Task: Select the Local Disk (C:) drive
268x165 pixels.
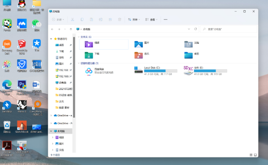Action: (156, 71)
